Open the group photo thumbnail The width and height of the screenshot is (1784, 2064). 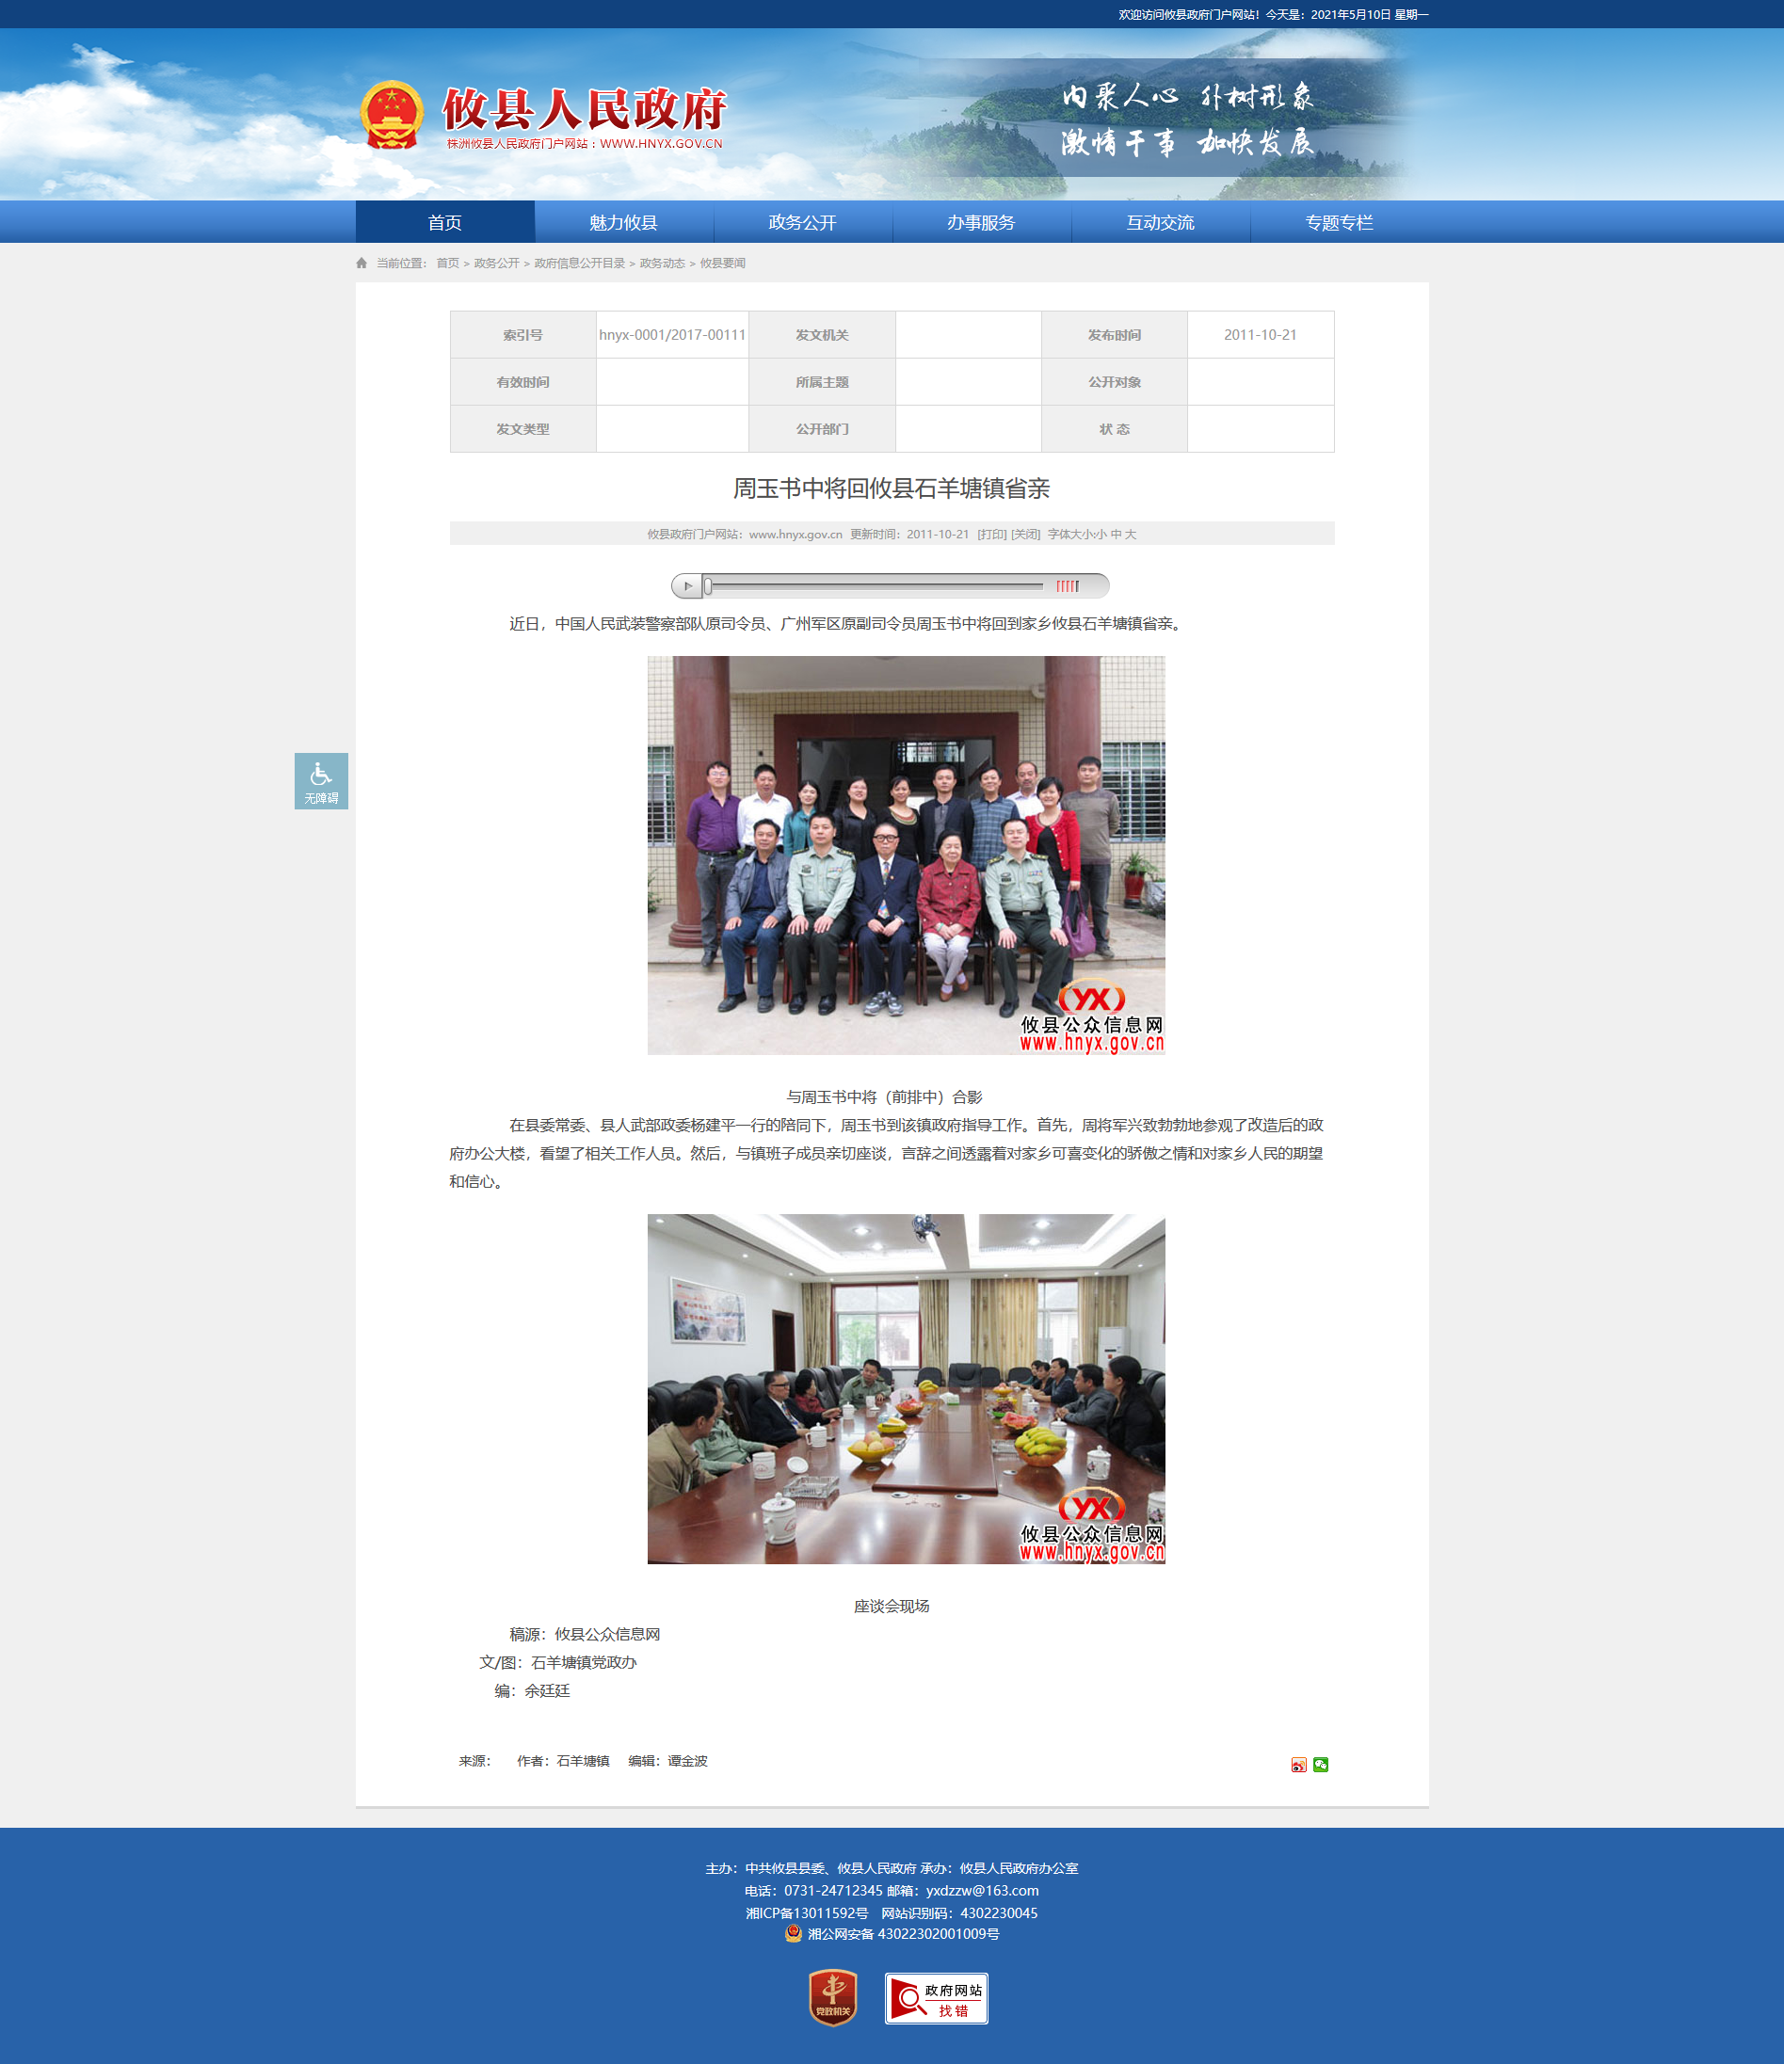click(906, 855)
